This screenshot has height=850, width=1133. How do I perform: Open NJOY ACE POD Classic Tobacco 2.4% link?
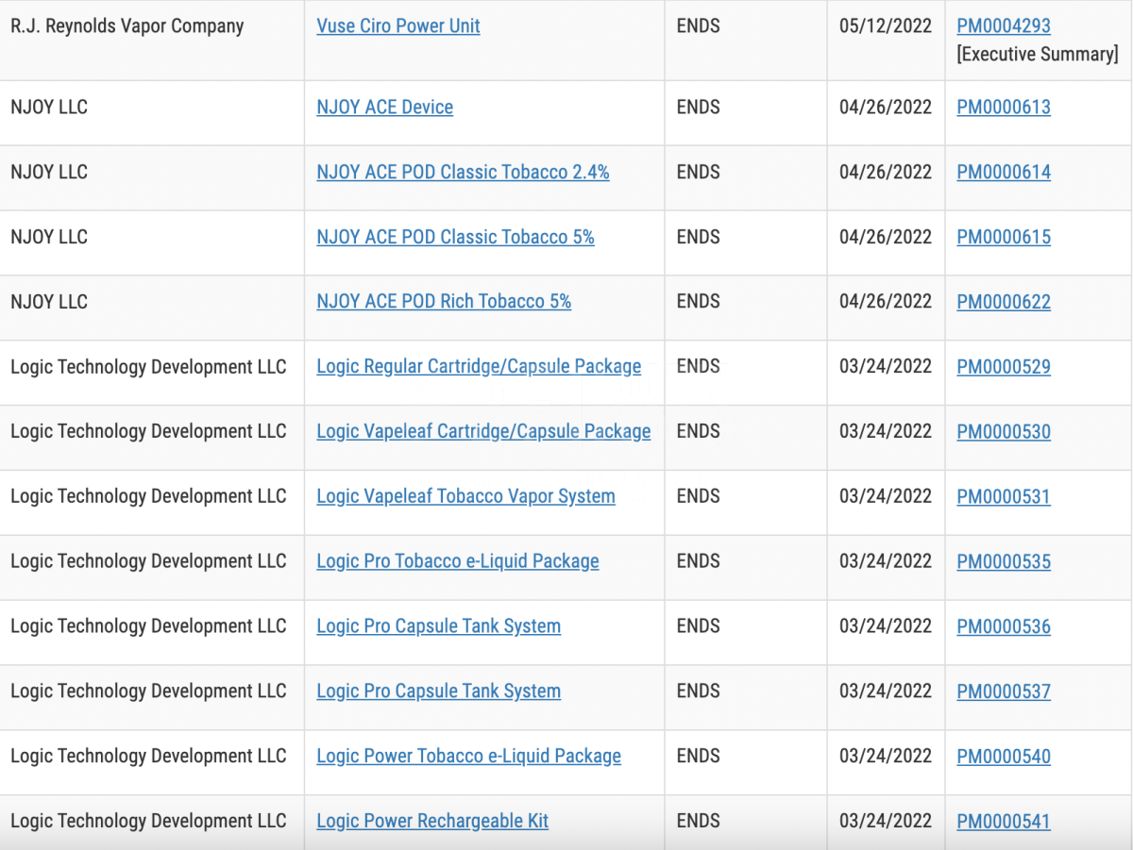pyautogui.click(x=463, y=173)
